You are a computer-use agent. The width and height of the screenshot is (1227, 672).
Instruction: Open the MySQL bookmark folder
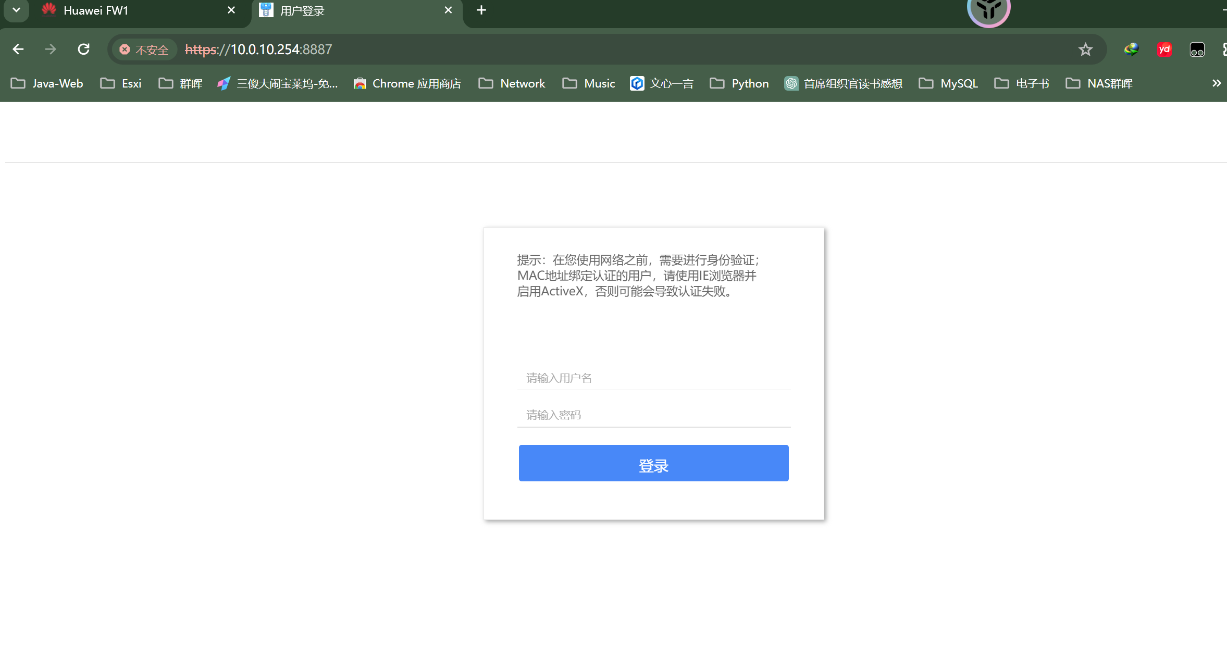click(x=948, y=83)
